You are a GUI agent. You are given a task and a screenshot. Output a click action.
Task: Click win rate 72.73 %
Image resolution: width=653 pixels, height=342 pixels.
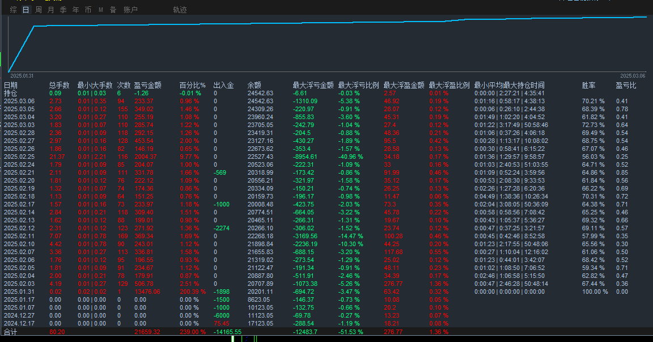click(593, 125)
